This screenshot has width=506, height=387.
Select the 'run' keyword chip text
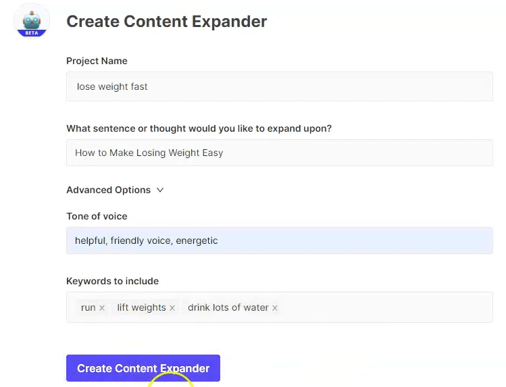click(88, 307)
